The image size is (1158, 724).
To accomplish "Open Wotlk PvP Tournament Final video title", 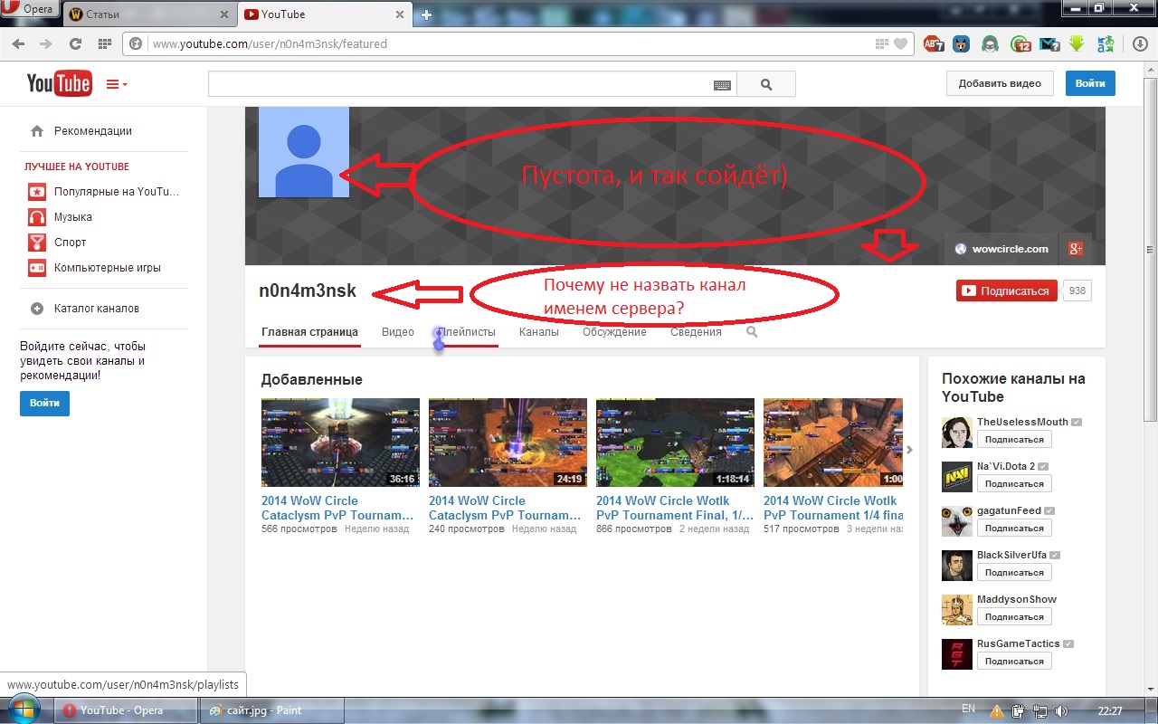I will pyautogui.click(x=675, y=508).
